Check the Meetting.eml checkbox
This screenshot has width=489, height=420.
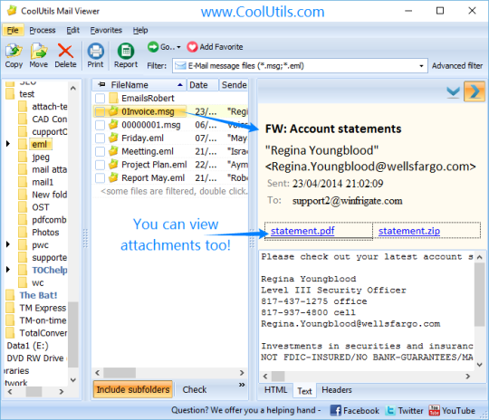pyautogui.click(x=100, y=151)
